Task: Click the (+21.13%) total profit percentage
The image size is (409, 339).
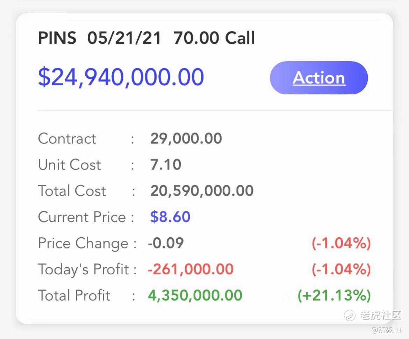Action: click(334, 295)
